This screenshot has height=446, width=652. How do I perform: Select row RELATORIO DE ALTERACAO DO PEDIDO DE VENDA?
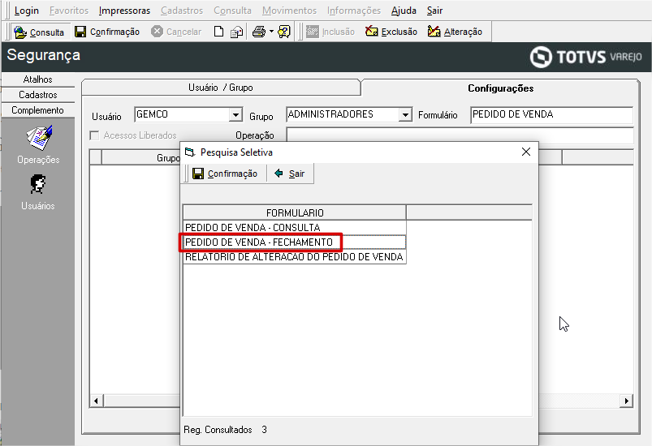click(x=295, y=256)
